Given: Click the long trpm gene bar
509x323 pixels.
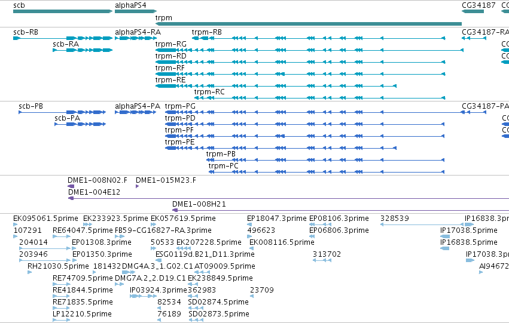Looking at the screenshot, I should click(x=309, y=24).
